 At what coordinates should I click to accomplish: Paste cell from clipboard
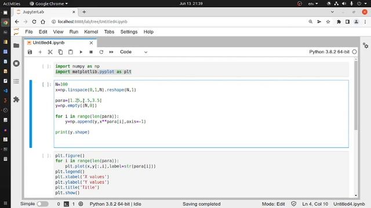(71, 52)
